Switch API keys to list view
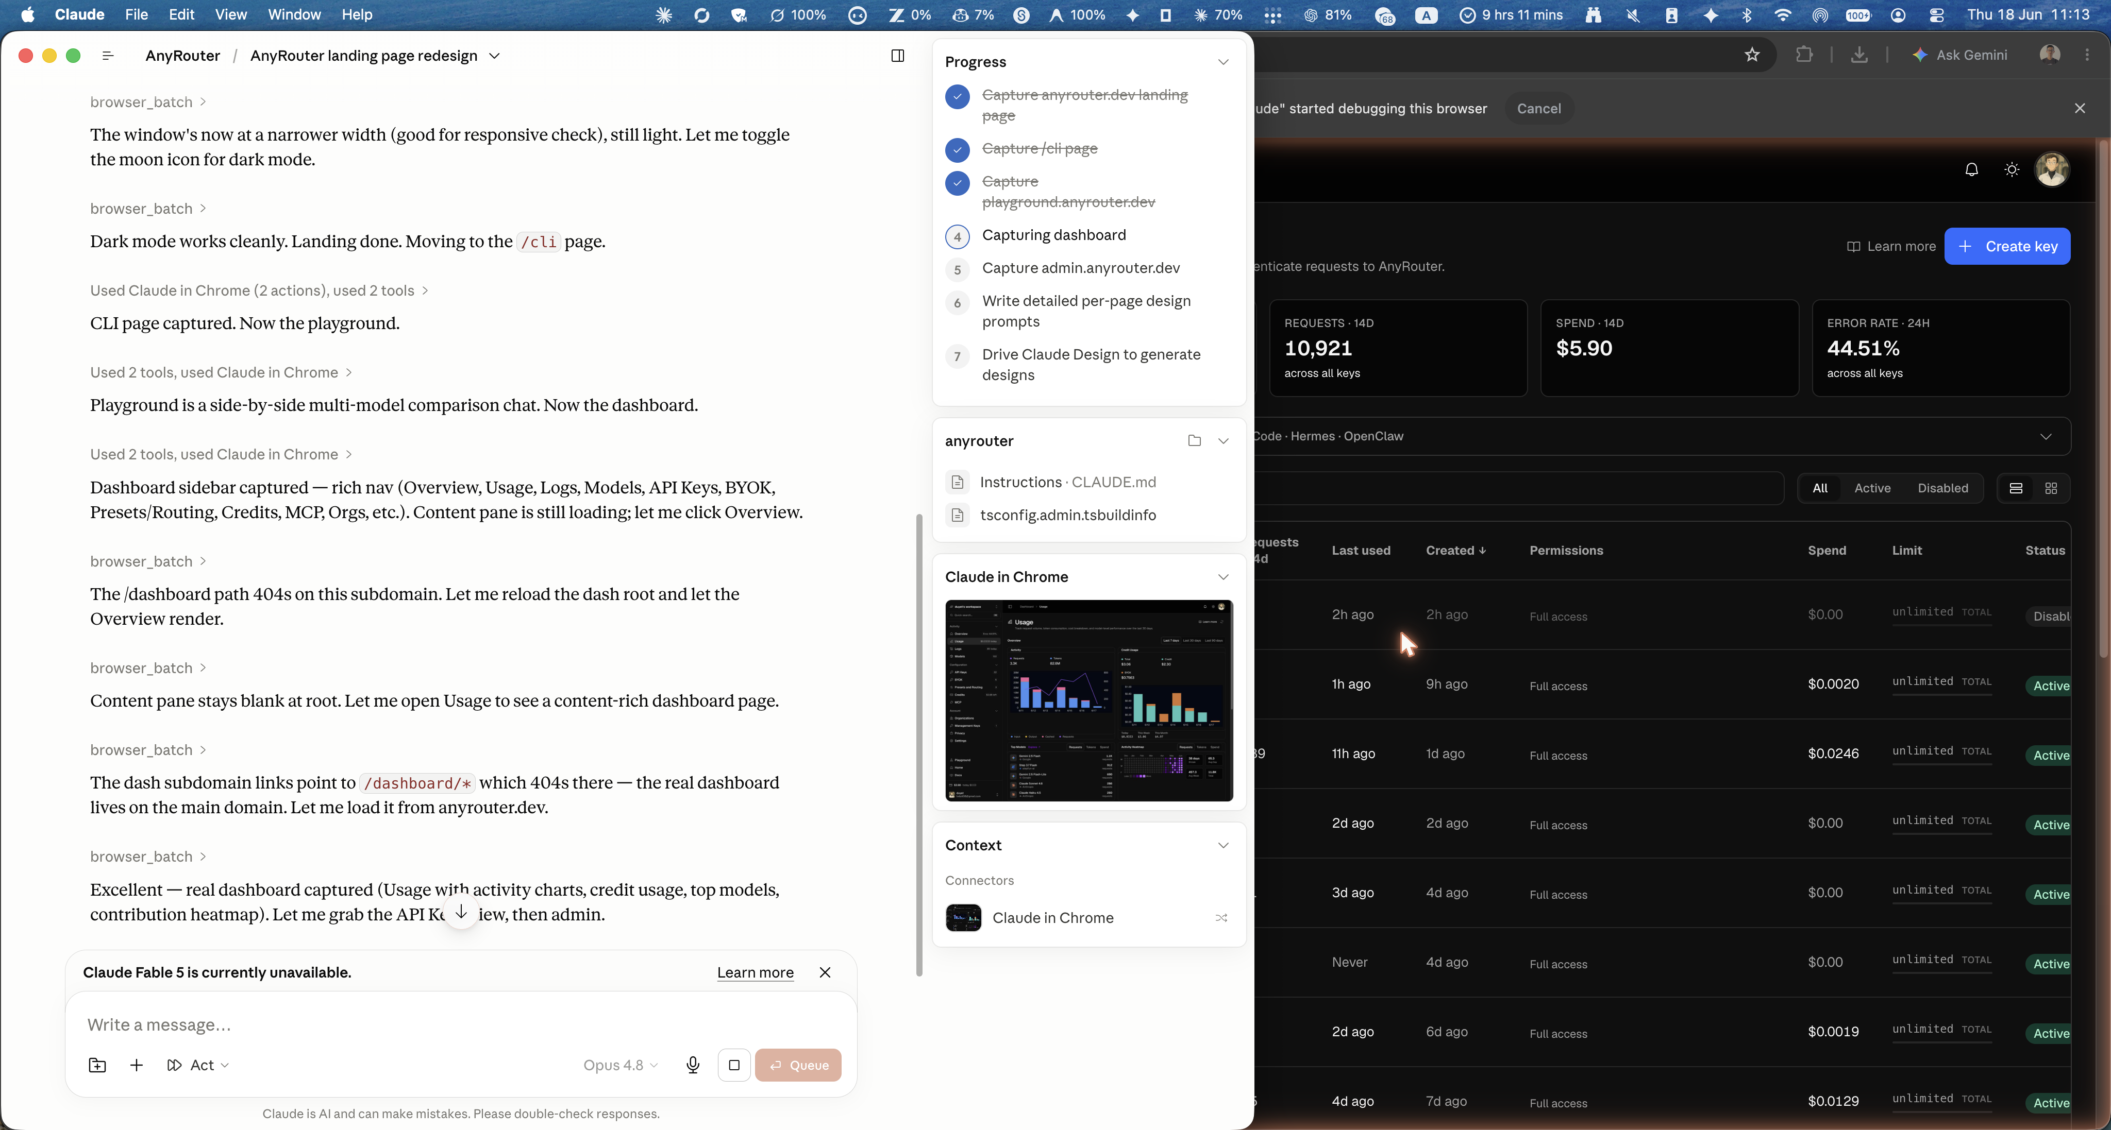This screenshot has width=2111, height=1130. point(2016,488)
